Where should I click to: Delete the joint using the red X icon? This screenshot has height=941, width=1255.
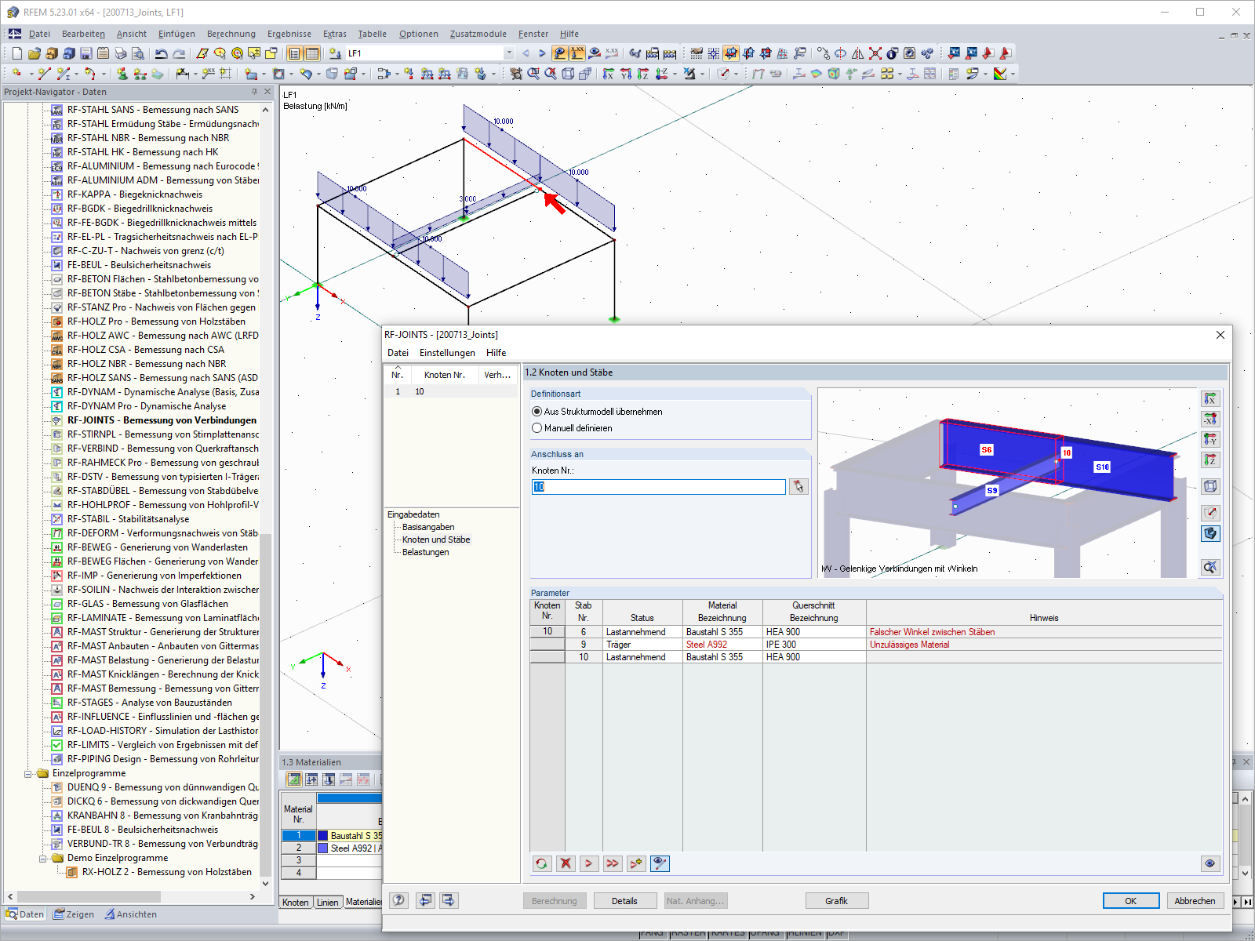point(566,863)
